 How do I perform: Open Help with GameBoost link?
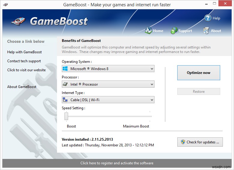[25, 52]
